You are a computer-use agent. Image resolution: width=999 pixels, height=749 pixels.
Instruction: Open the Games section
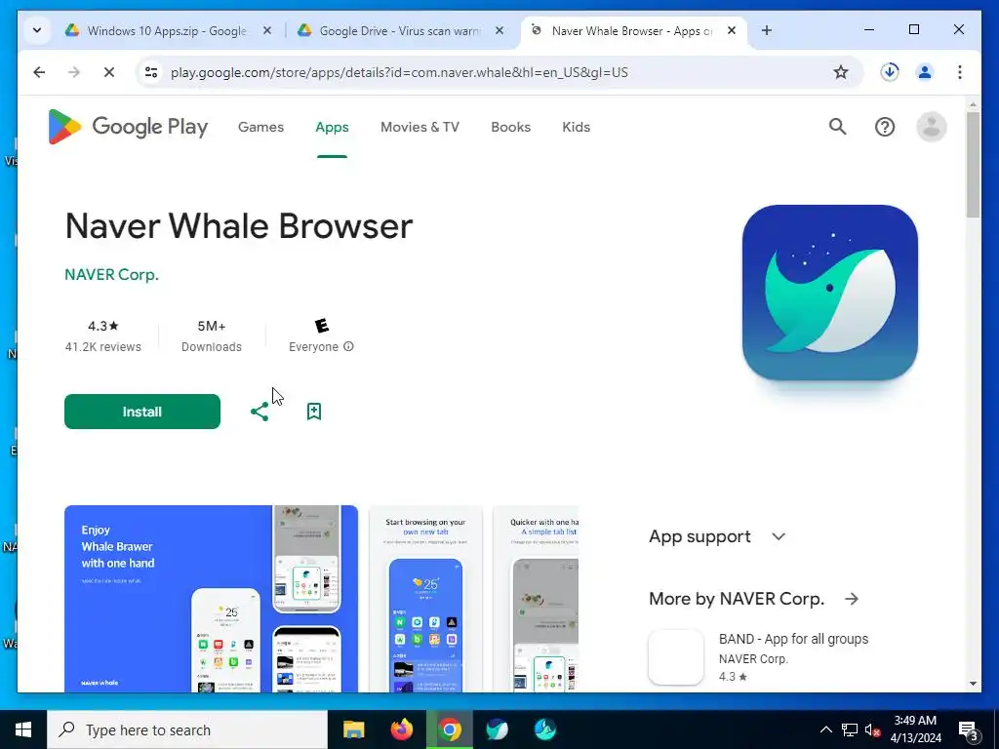click(x=260, y=127)
